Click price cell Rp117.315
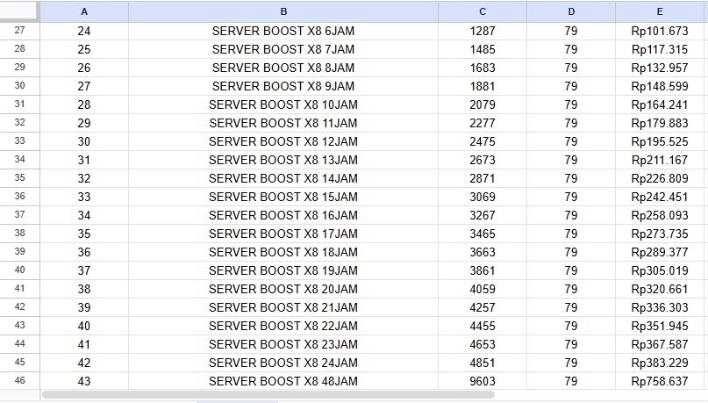Image resolution: width=708 pixels, height=403 pixels. 660,49
